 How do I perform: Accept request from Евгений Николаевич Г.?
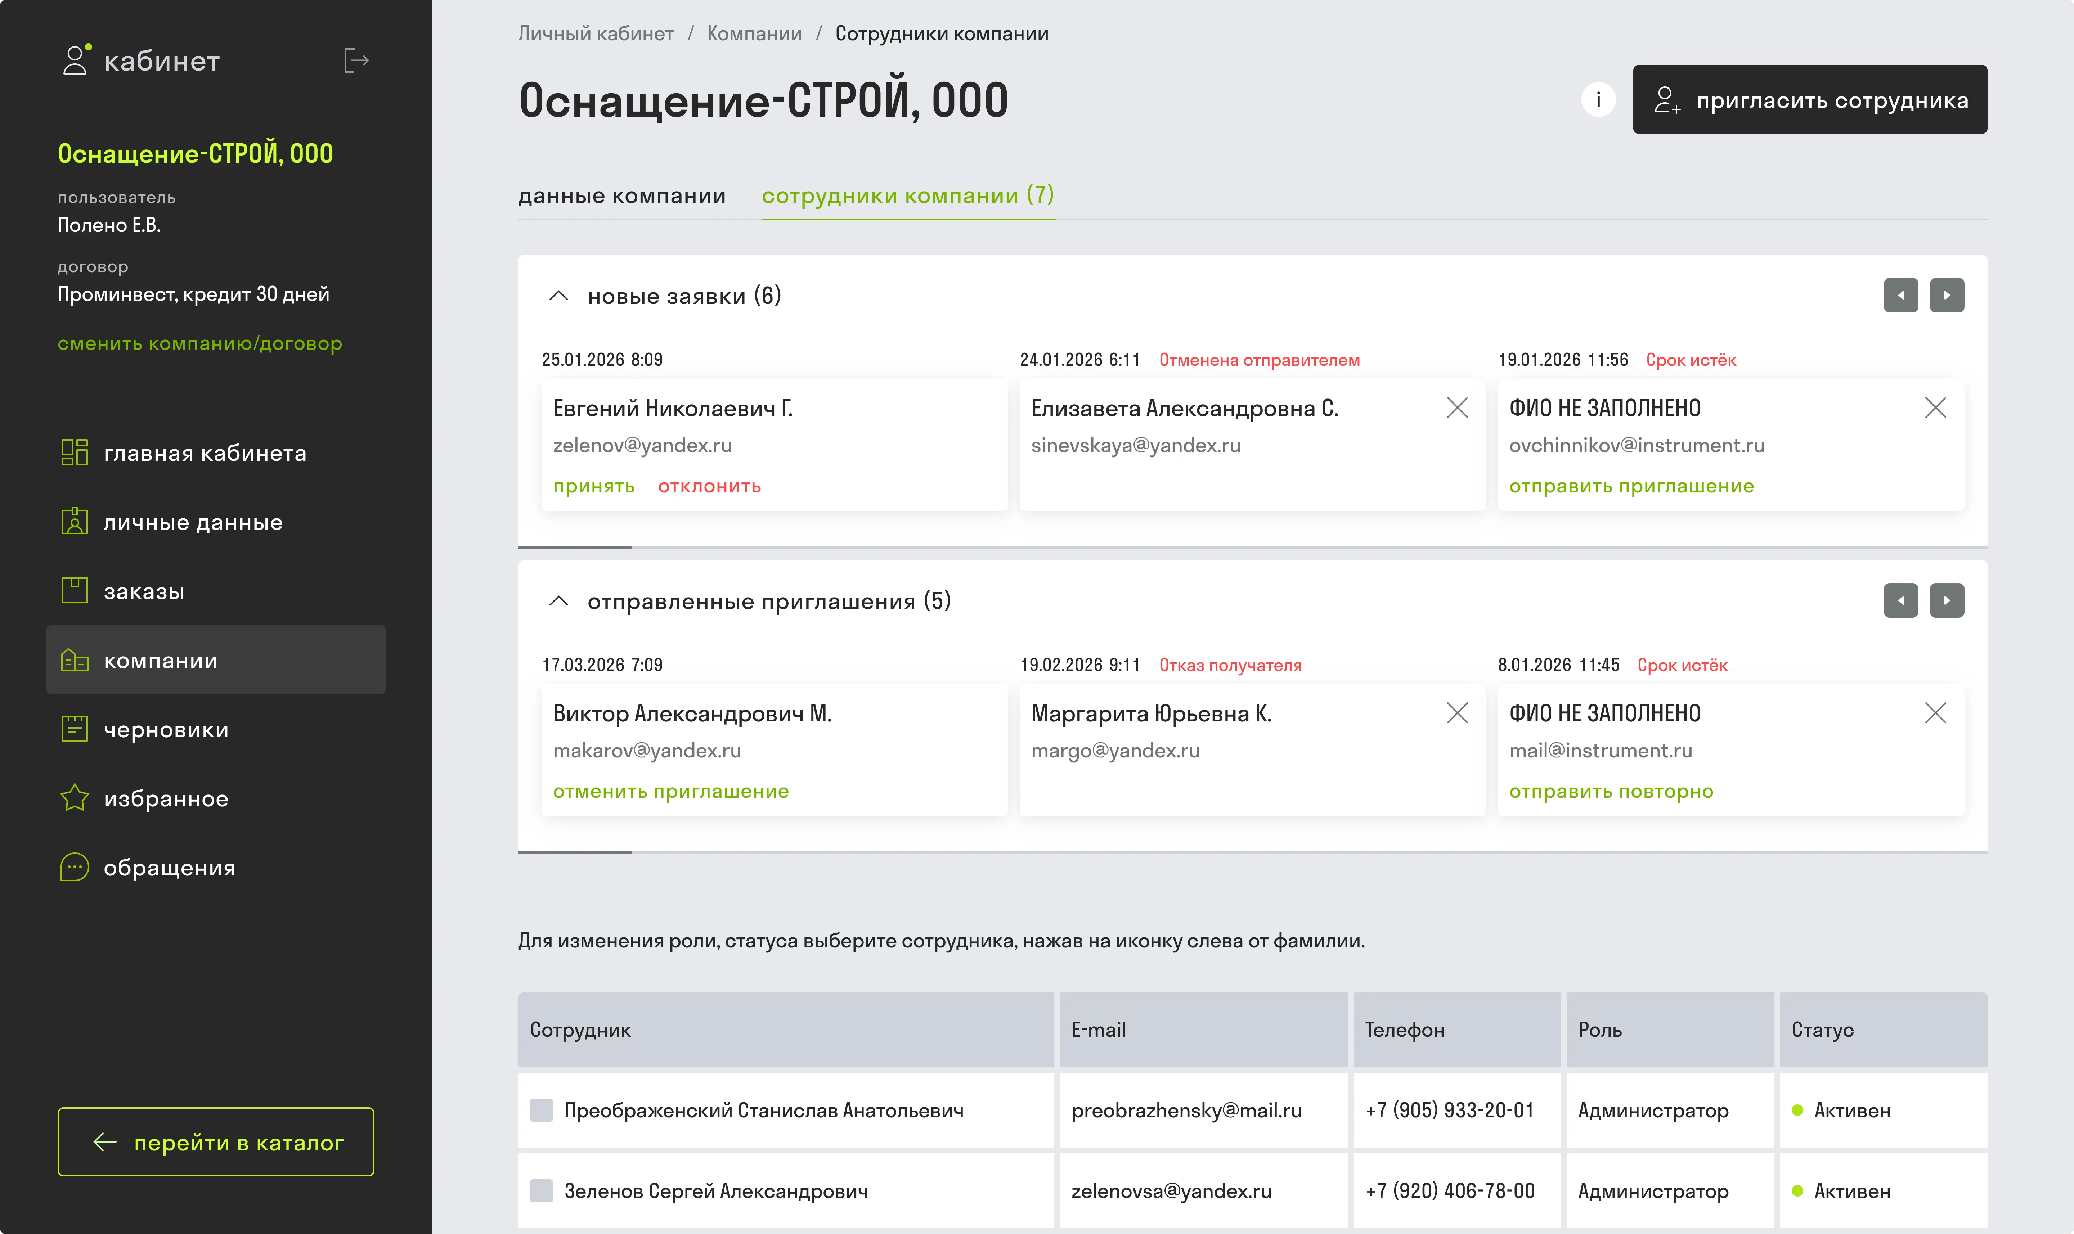click(594, 486)
